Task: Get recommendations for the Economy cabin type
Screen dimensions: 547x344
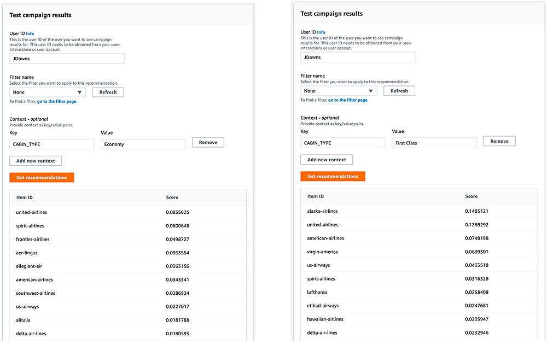Action: point(42,177)
